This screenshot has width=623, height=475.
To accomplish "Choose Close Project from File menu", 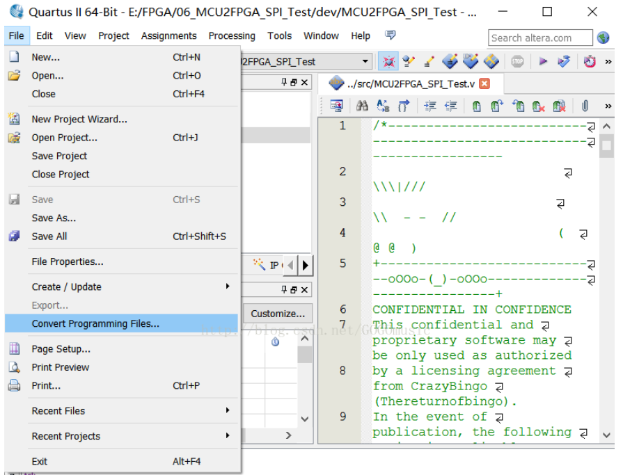I will 121,174.
